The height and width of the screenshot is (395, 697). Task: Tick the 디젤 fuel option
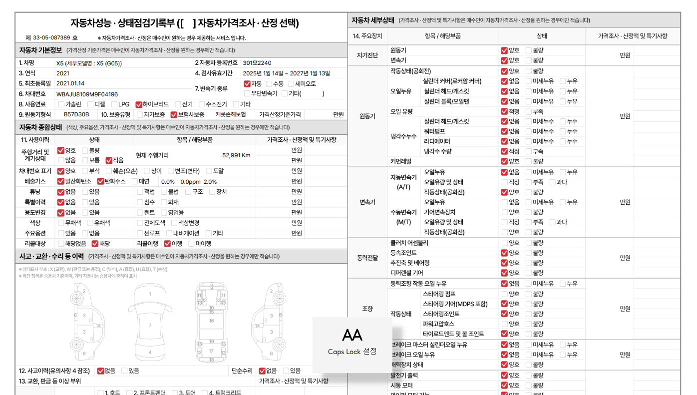click(90, 104)
